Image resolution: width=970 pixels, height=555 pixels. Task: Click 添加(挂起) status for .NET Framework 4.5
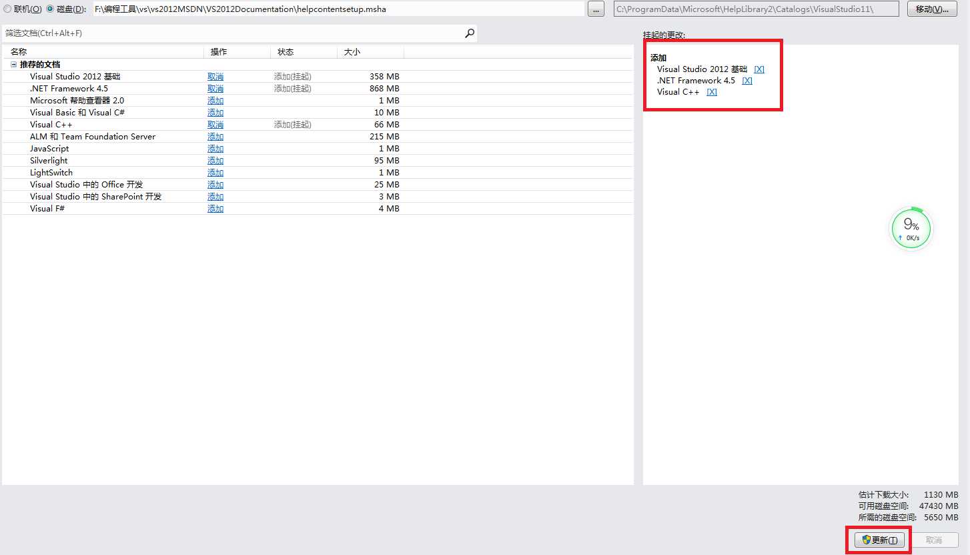[292, 89]
